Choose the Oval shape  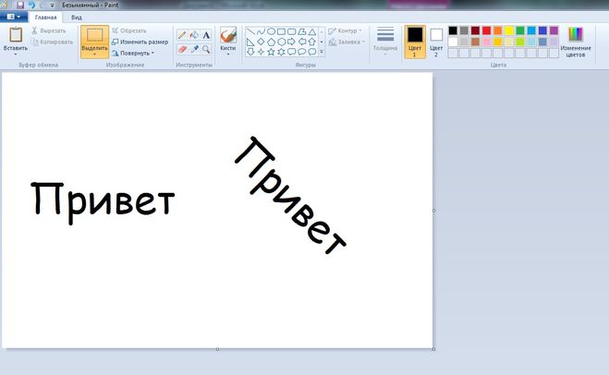[x=271, y=31]
